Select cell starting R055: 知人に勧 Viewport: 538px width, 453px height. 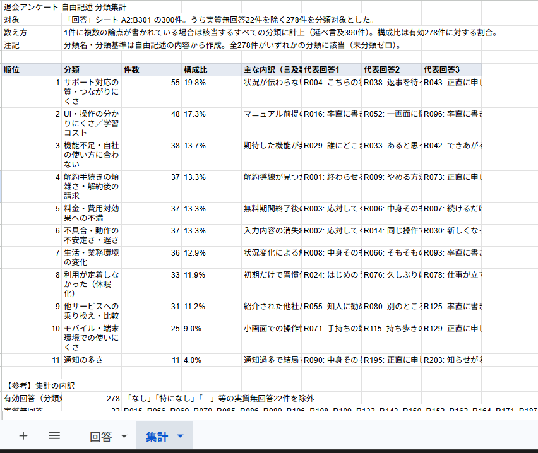click(x=332, y=310)
